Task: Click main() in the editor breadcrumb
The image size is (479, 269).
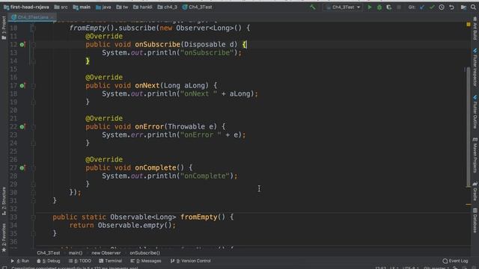Action: [x=76, y=253]
